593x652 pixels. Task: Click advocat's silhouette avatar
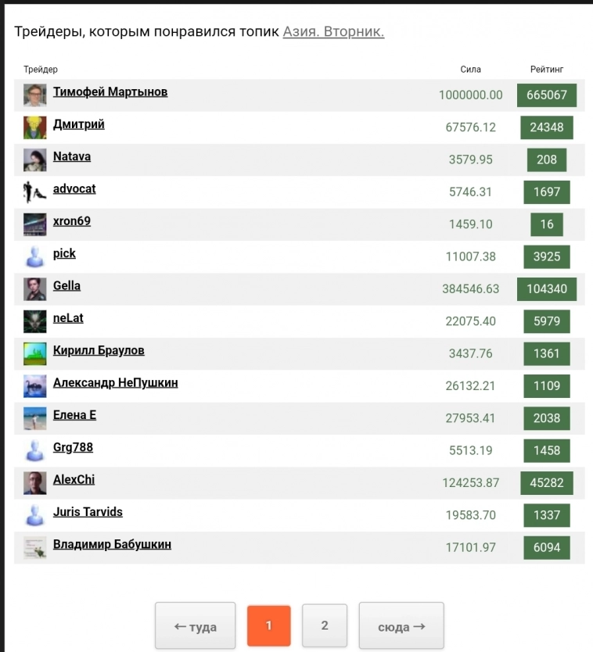35,192
